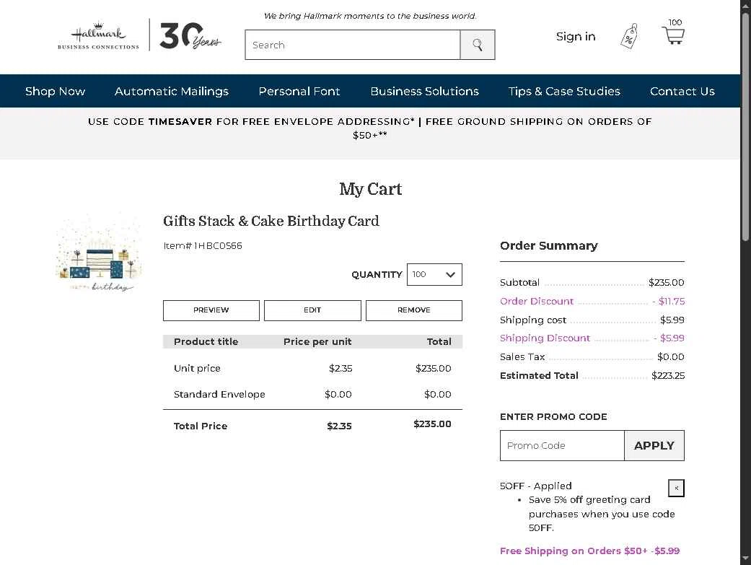Open the Business Solutions menu
This screenshot has width=751, height=565.
click(424, 91)
